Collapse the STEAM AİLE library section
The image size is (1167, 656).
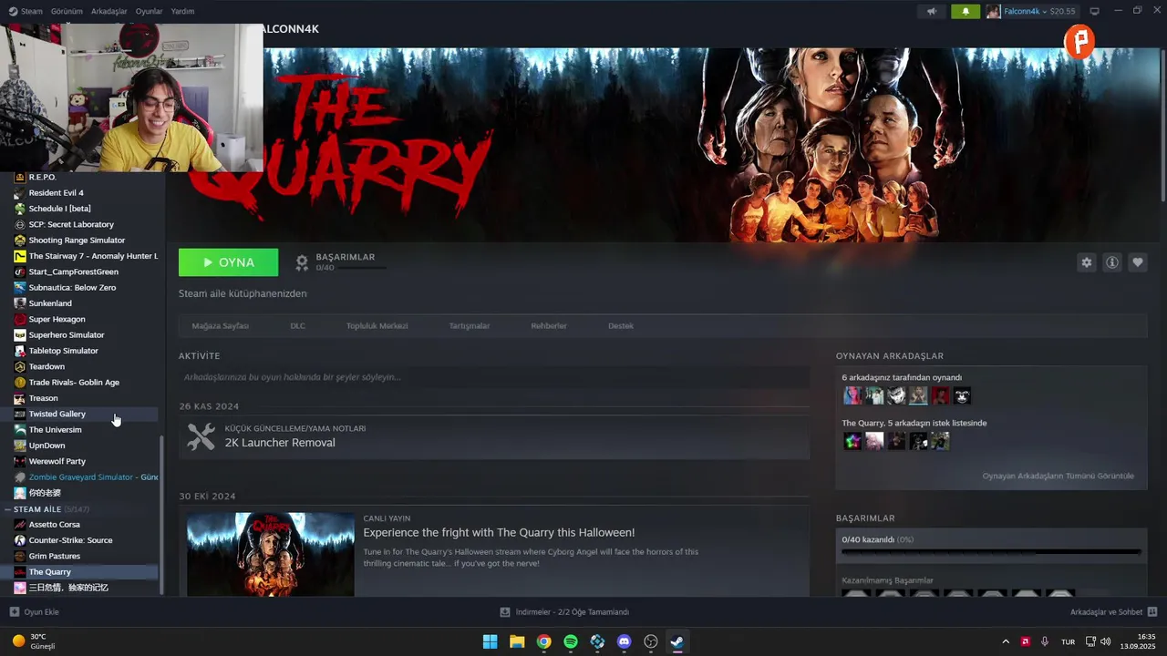[x=8, y=509]
